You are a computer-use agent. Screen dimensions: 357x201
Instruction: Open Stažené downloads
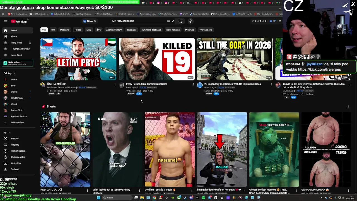coord(17,169)
